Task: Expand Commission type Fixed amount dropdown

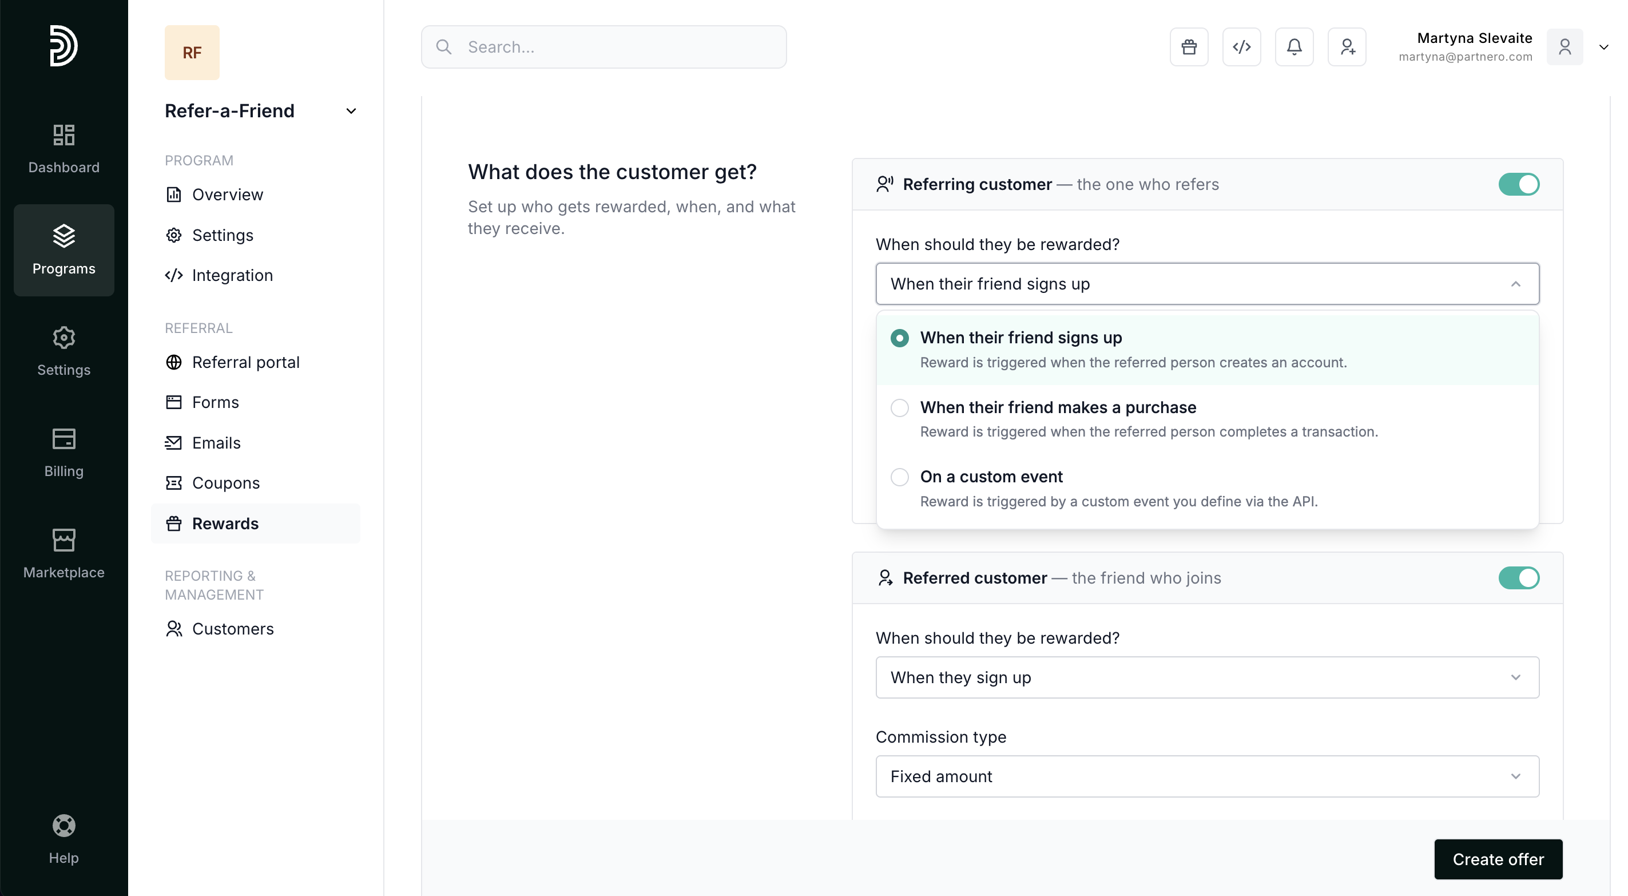Action: pos(1206,776)
